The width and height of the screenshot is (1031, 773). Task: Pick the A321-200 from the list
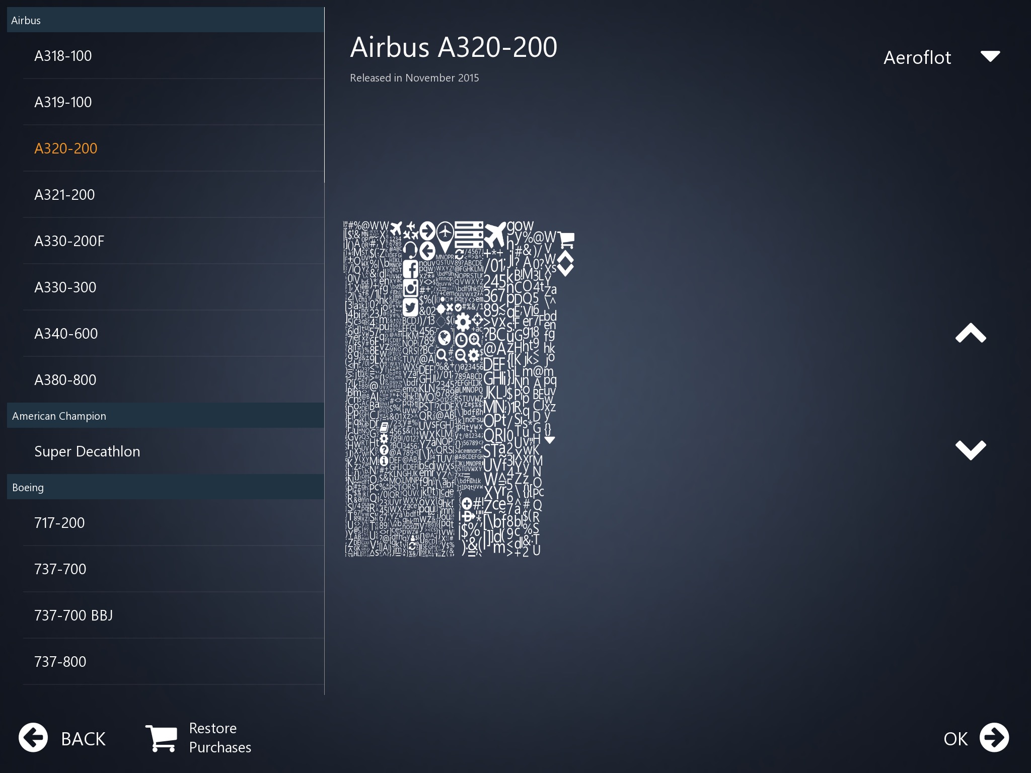(64, 195)
